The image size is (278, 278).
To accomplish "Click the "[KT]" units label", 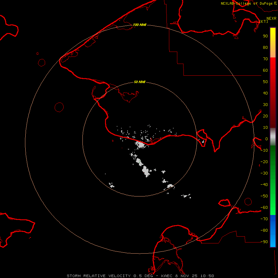I will click(x=264, y=21).
